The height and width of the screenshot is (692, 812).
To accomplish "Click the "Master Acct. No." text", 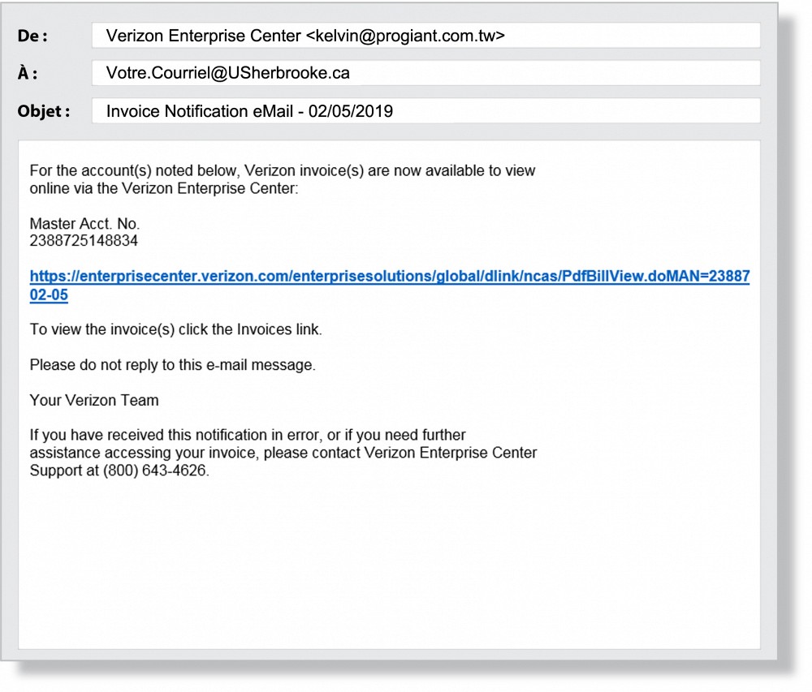I will click(84, 224).
